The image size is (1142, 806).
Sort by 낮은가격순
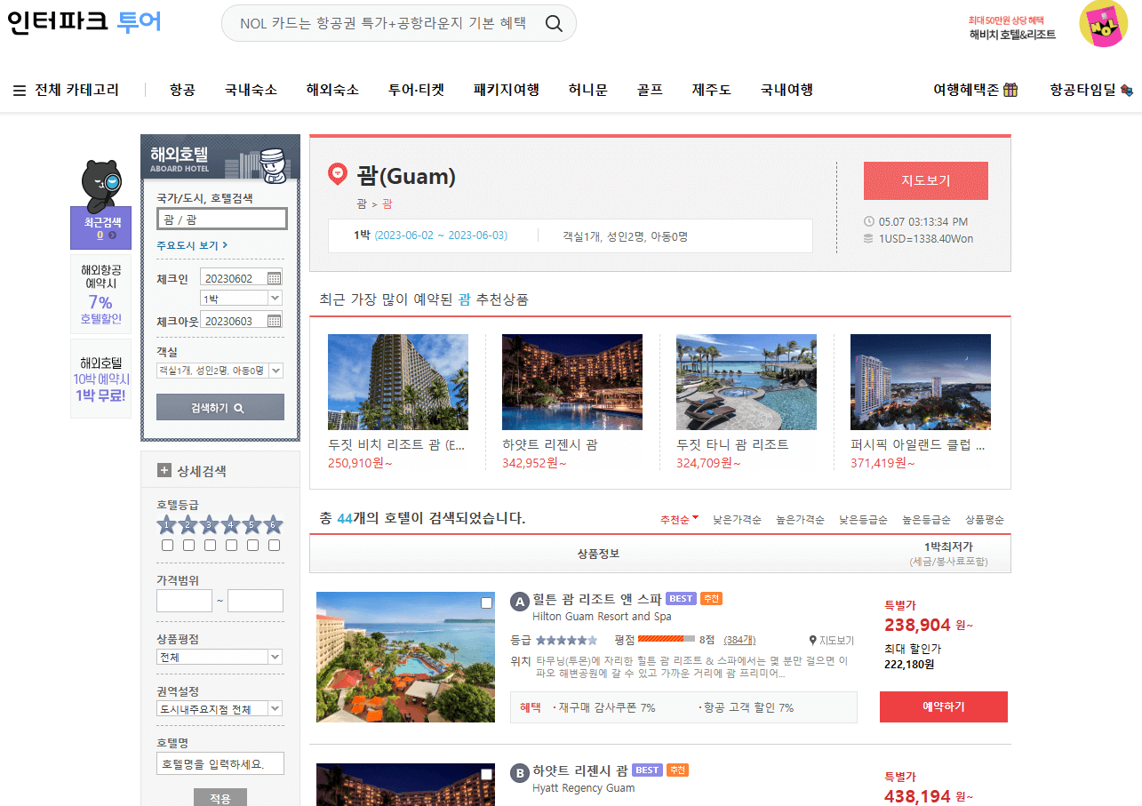pyautogui.click(x=737, y=520)
